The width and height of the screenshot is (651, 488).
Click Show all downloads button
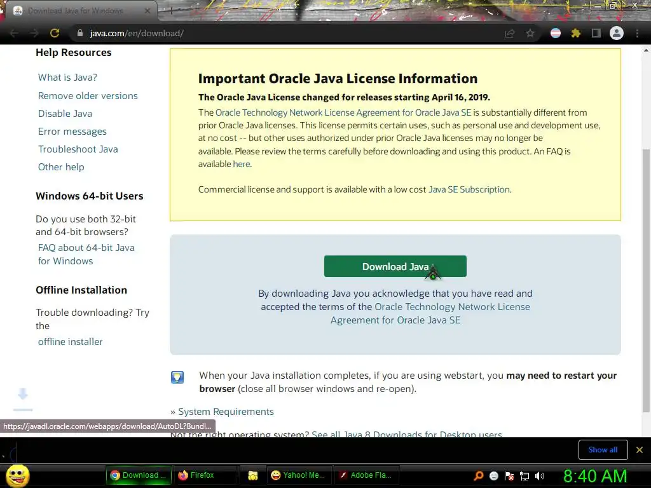[603, 450]
